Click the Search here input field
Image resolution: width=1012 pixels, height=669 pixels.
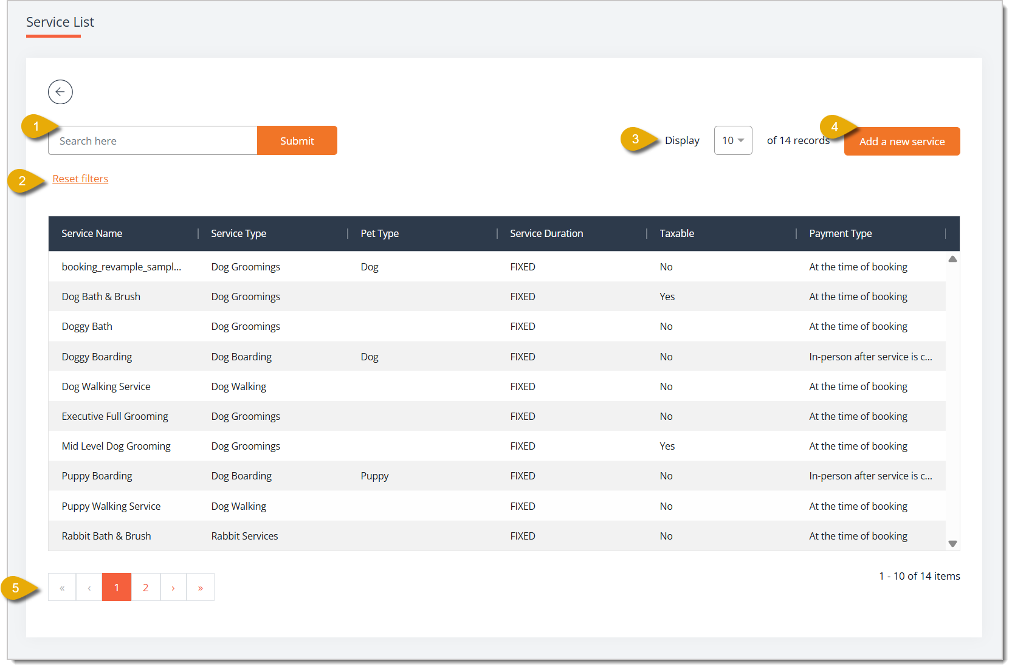(153, 140)
